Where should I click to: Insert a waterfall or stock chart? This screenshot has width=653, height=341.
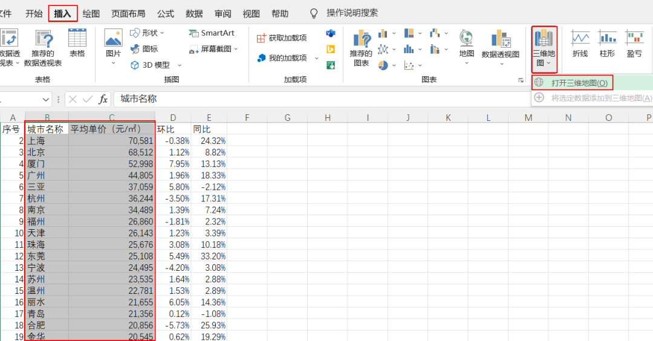[x=435, y=33]
